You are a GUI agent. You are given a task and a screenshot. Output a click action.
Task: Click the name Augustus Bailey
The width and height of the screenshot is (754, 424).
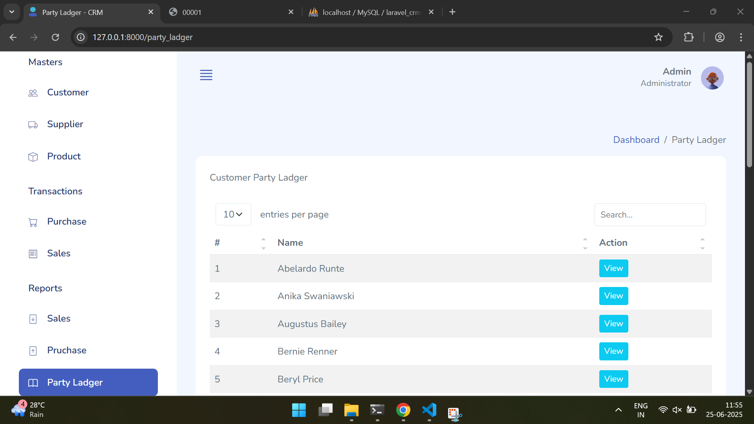coord(312,324)
